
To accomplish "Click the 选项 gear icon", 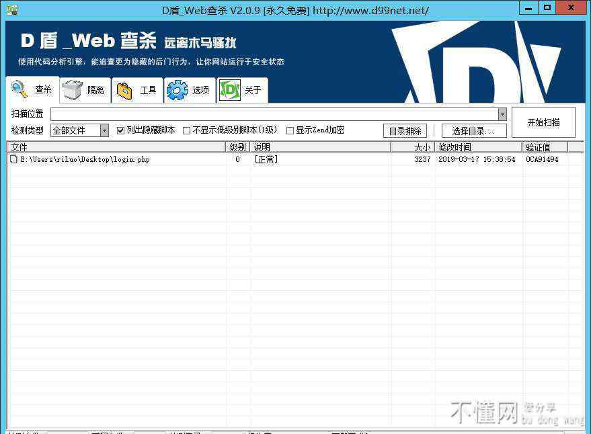I will (x=178, y=90).
